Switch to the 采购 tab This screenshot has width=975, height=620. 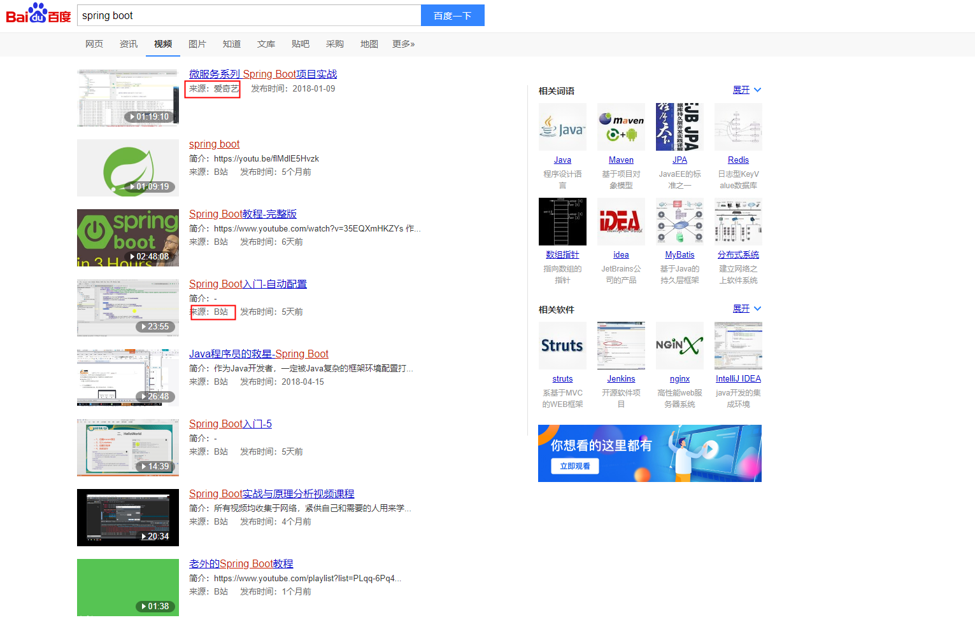click(x=335, y=44)
